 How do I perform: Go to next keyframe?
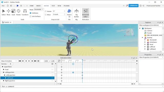coord(32,61)
